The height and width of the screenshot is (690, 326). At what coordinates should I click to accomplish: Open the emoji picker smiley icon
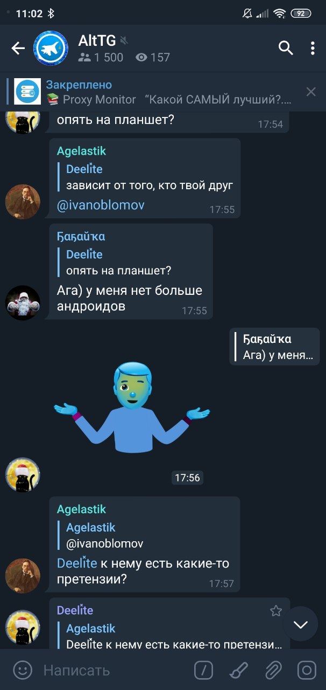23,670
